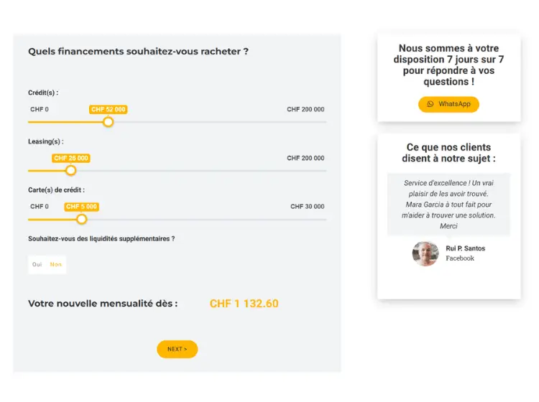Click the Carte(s) de crédit slider handle
The width and height of the screenshot is (539, 402).
point(82,219)
